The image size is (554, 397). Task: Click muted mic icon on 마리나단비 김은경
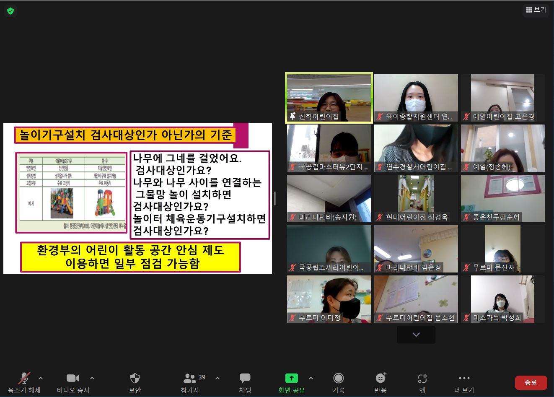(x=380, y=267)
